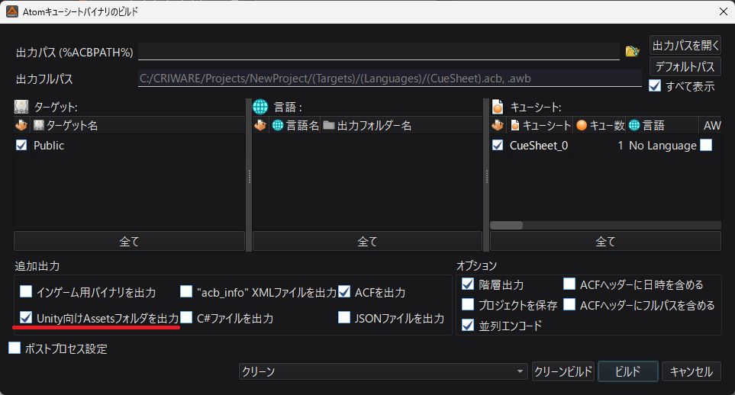Click the 出力パス input field
Screen dimensions: 735x395
click(x=379, y=51)
